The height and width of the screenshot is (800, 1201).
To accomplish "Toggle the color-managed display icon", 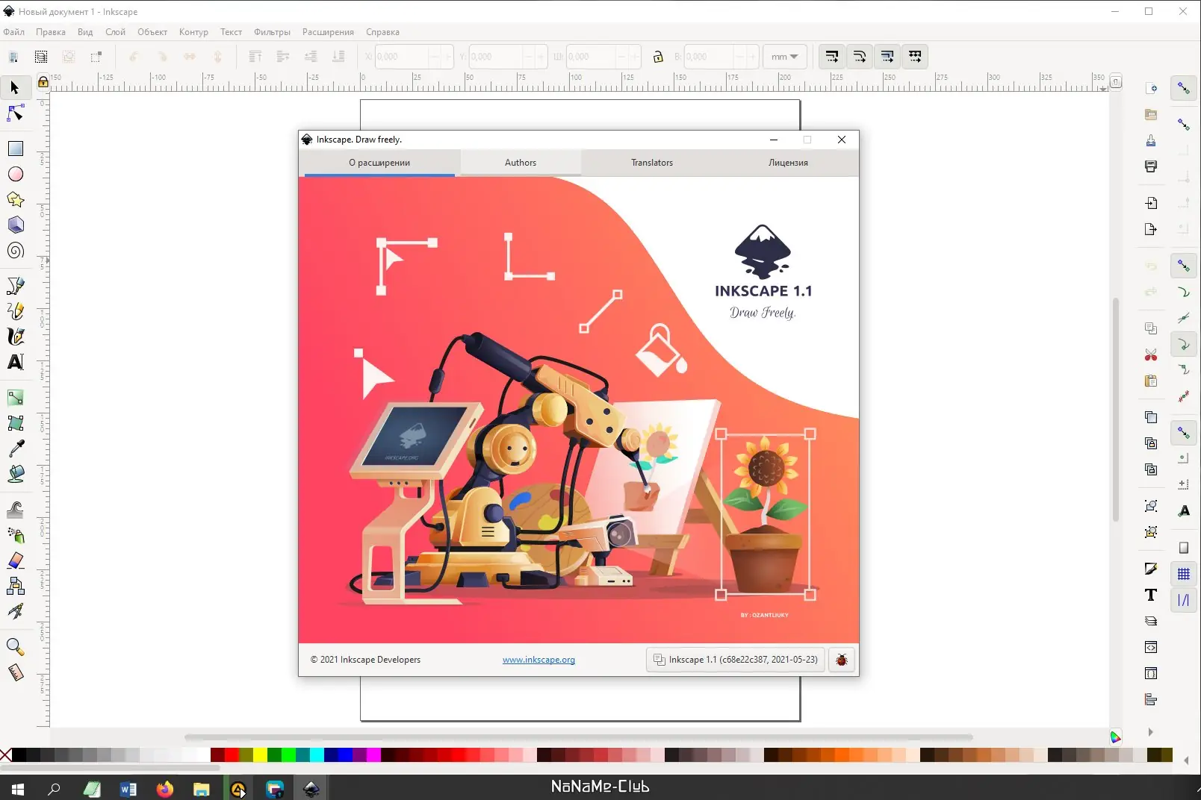I will click(x=1116, y=737).
